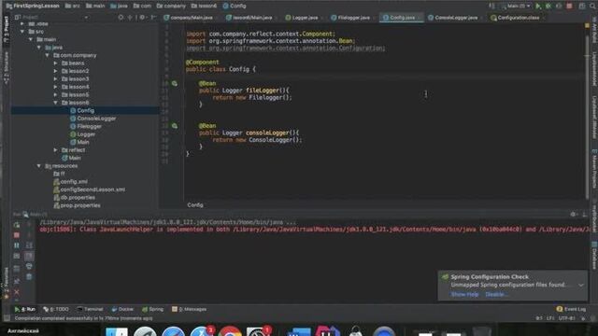
Task: Click the Bean gutter icon beside fileLogger
Action: 175,83
